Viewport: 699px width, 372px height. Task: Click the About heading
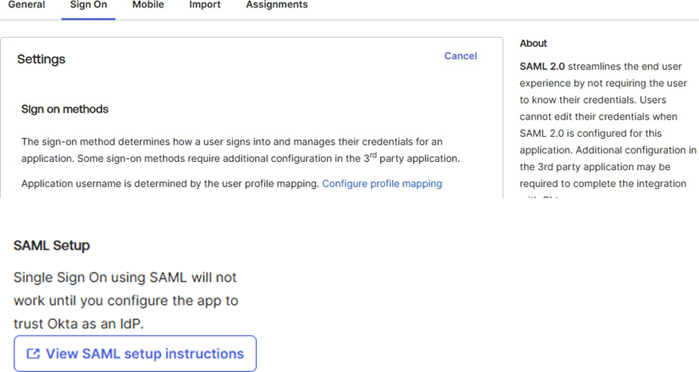coord(533,43)
